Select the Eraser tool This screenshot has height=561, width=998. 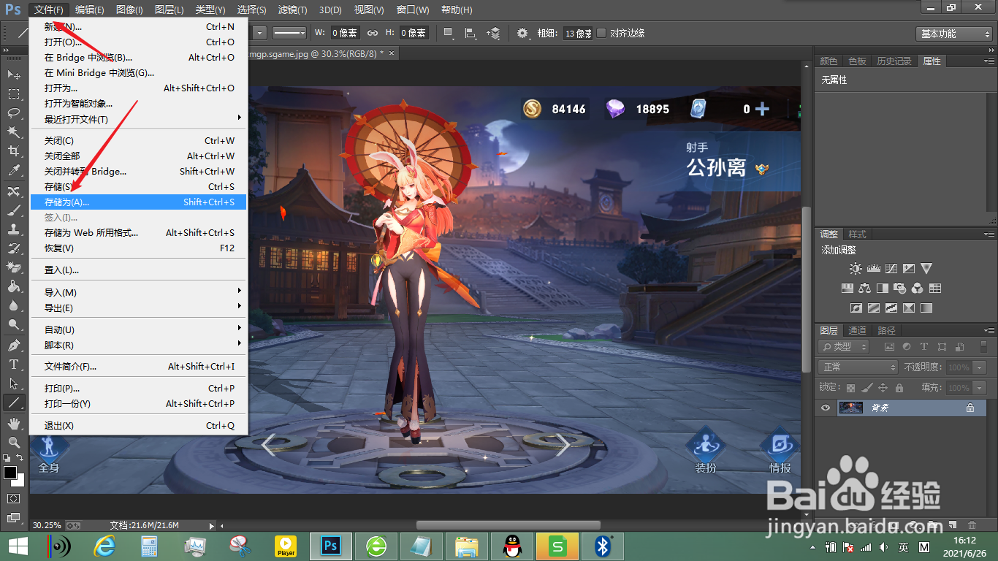pos(13,267)
